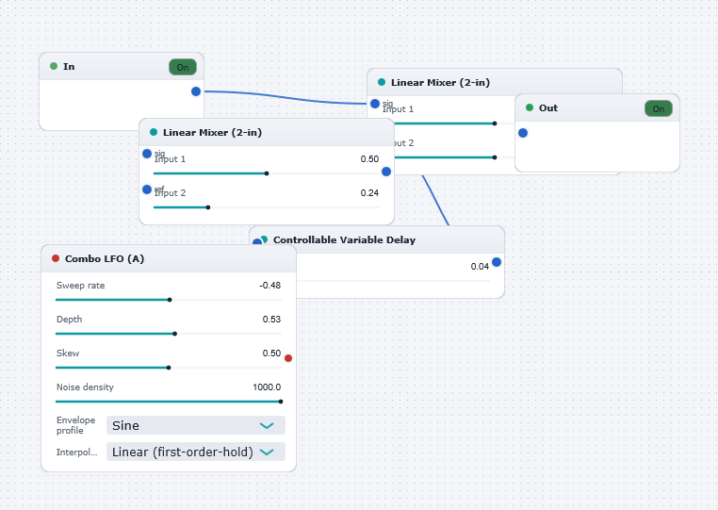Viewport: 718px width, 510px height.
Task: Adjust Input 1 slider in the front Linear Mixer
Action: (x=267, y=173)
